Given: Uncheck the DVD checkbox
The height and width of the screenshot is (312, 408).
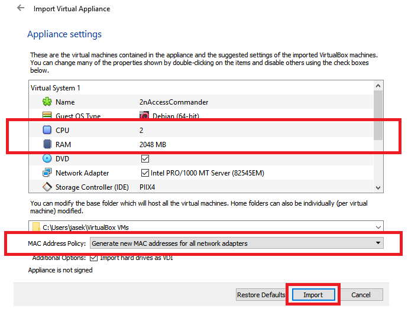Looking at the screenshot, I should (145, 158).
